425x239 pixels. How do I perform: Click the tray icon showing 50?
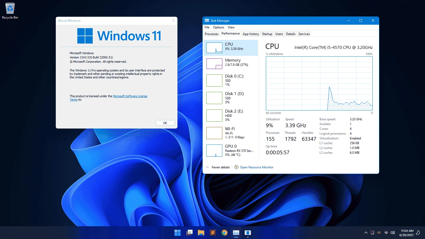pos(379,233)
